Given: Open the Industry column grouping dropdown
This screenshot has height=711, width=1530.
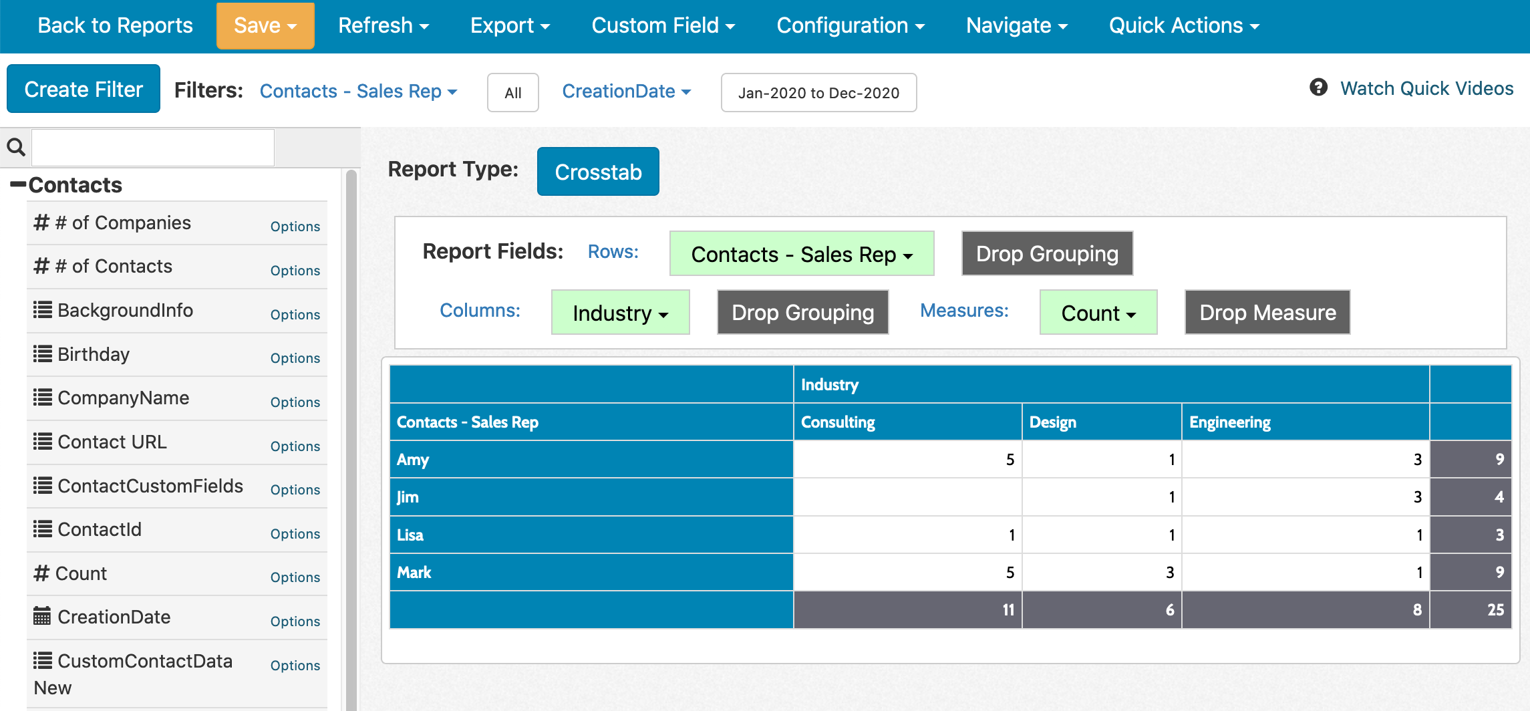Looking at the screenshot, I should point(620,313).
